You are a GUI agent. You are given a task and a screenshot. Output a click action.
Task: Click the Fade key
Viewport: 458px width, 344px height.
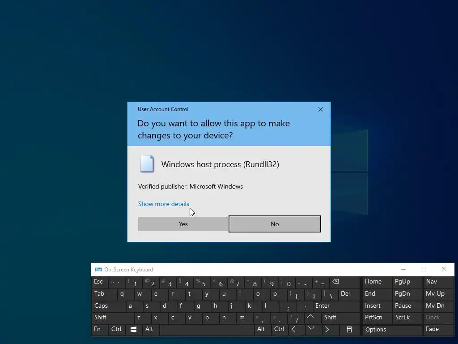point(438,330)
